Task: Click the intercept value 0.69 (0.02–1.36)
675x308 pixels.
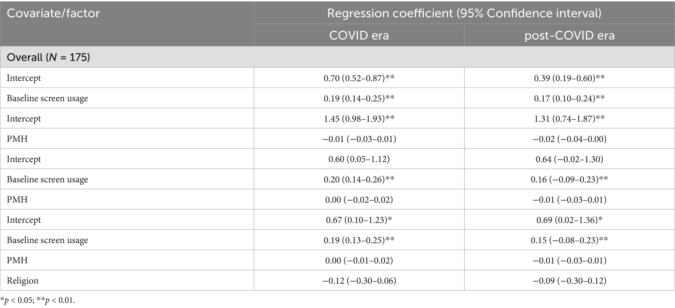Action: 569,220
